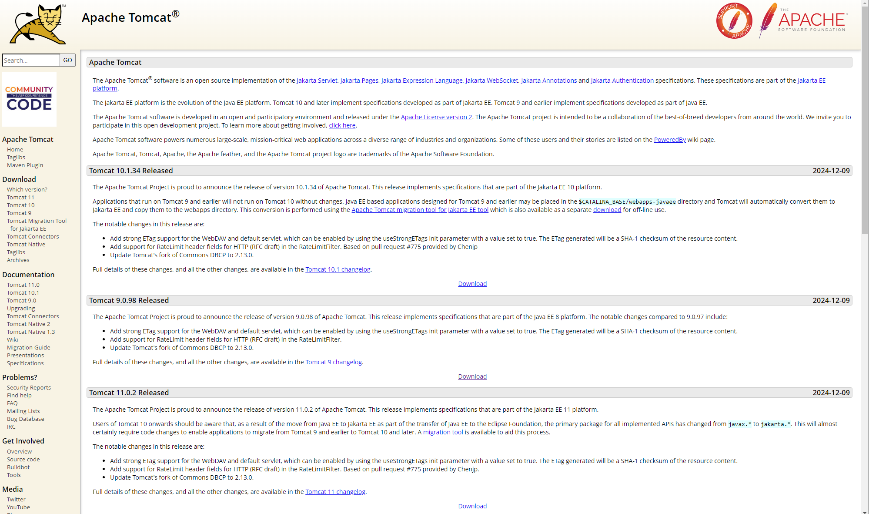Open the Tomcat 10.1 changelog link
The height and width of the screenshot is (514, 869).
(338, 269)
